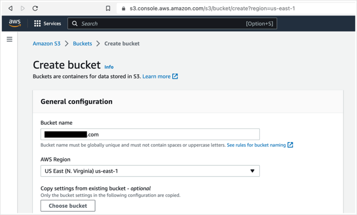357x215 pixels.
Task: Click external link icon after Learn more
Action: point(175,76)
